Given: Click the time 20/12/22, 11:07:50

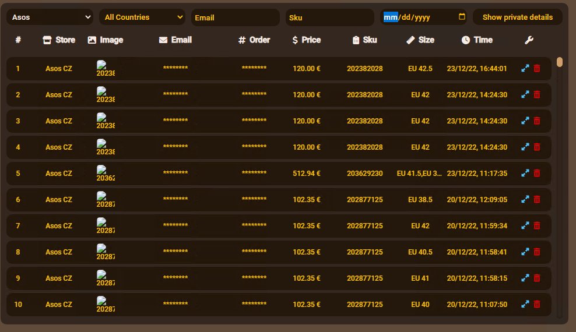Looking at the screenshot, I should [x=477, y=305].
